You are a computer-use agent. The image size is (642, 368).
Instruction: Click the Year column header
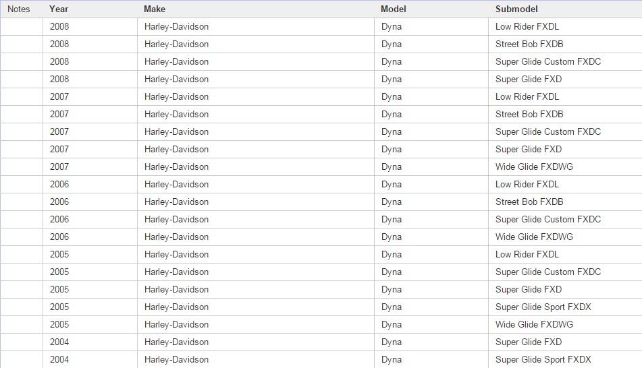coord(59,9)
